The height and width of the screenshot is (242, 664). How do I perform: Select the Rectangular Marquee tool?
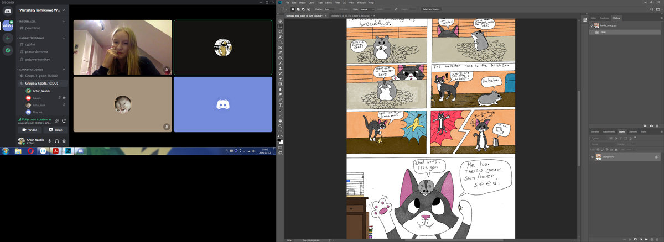tap(281, 26)
